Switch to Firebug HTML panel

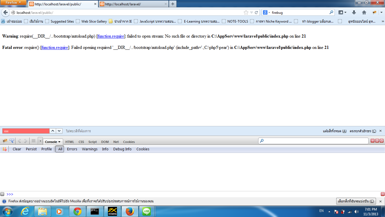click(70, 142)
